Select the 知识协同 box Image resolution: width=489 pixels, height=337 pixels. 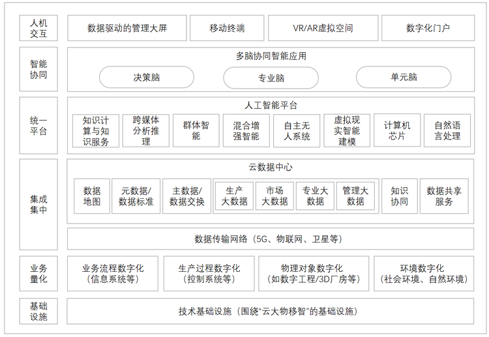[x=400, y=196]
